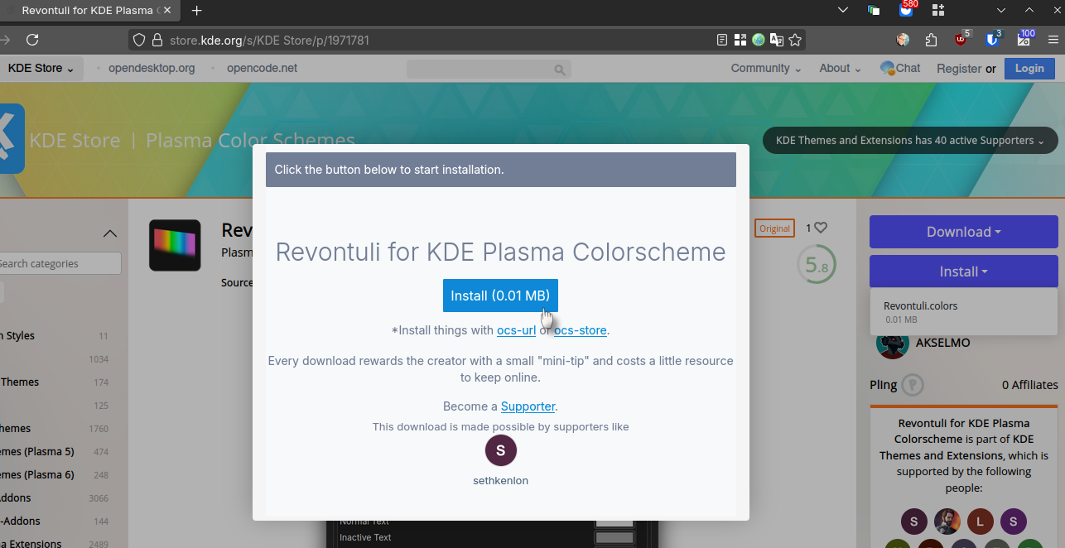Open the KDE Store dropdown
Screen dimensions: 1065x548
41,69
